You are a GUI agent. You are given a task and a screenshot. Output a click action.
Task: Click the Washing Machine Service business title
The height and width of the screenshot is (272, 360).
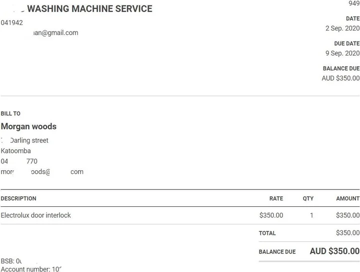pos(89,9)
